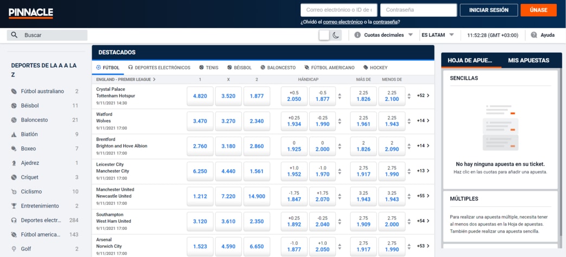This screenshot has width=566, height=257.
Task: Expand +14 markets for Watford vs Wolves
Action: [423, 121]
